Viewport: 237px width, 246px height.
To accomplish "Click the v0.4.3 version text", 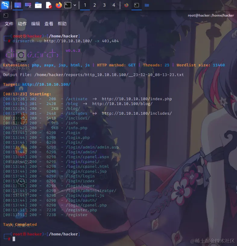I will point(73,50).
